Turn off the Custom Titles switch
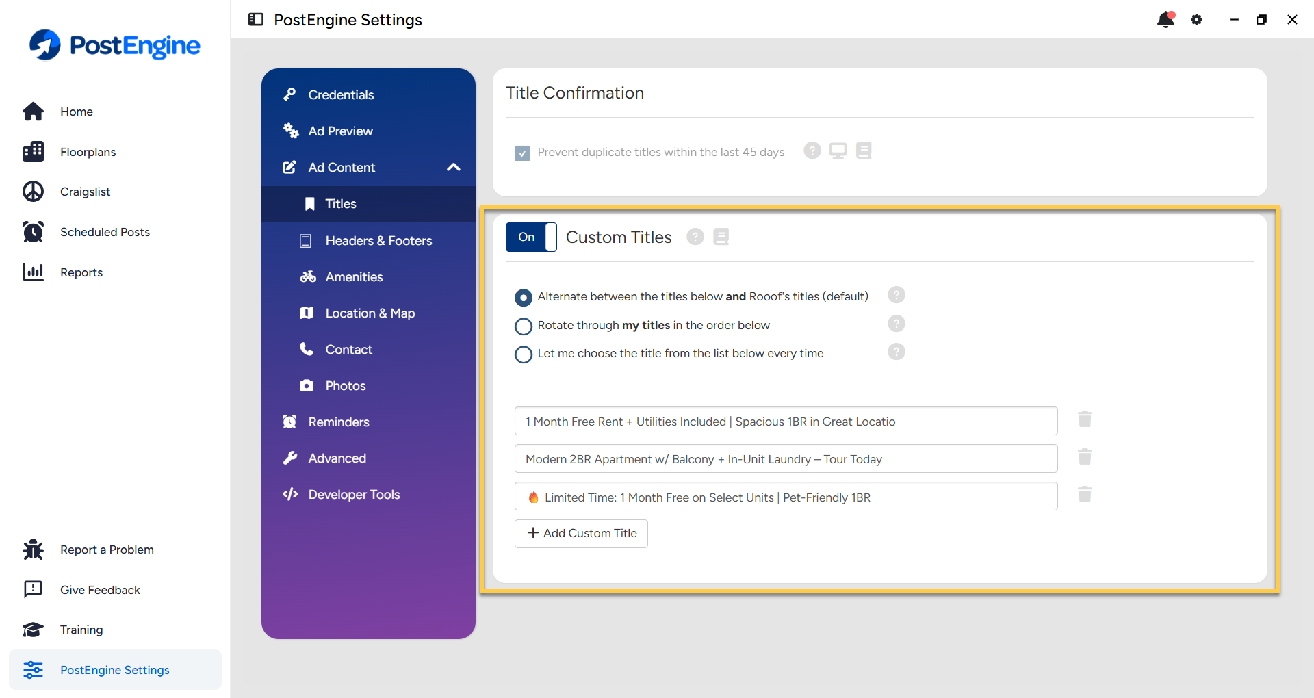The height and width of the screenshot is (698, 1314). (x=531, y=237)
